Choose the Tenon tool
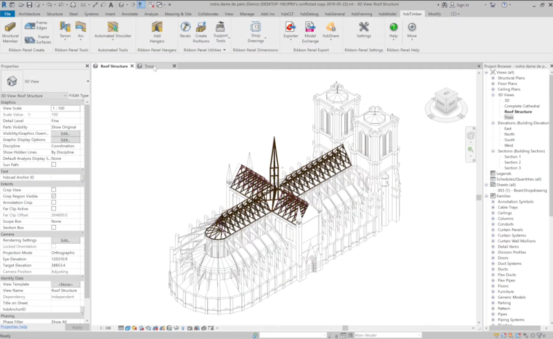This screenshot has height=339, width=553. (x=65, y=30)
